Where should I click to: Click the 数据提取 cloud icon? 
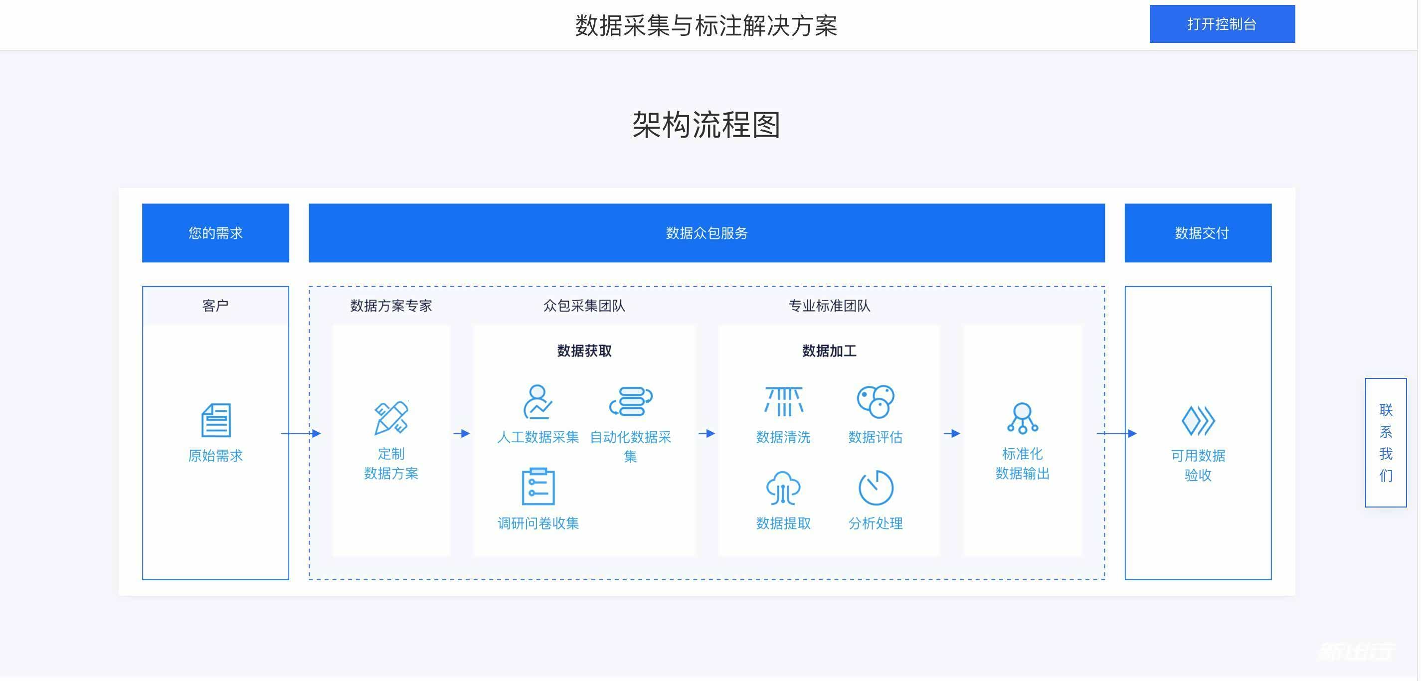[x=783, y=488]
